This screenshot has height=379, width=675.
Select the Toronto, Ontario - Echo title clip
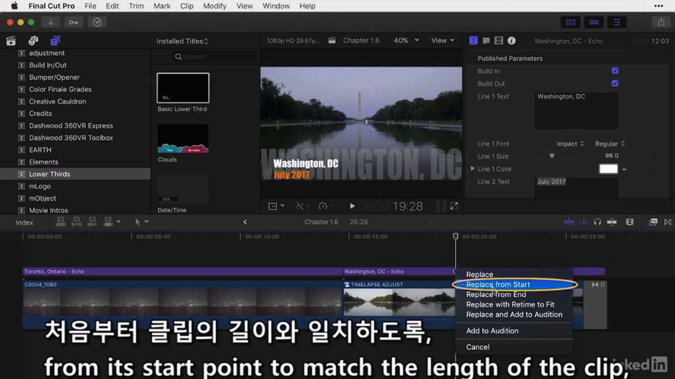(x=182, y=272)
